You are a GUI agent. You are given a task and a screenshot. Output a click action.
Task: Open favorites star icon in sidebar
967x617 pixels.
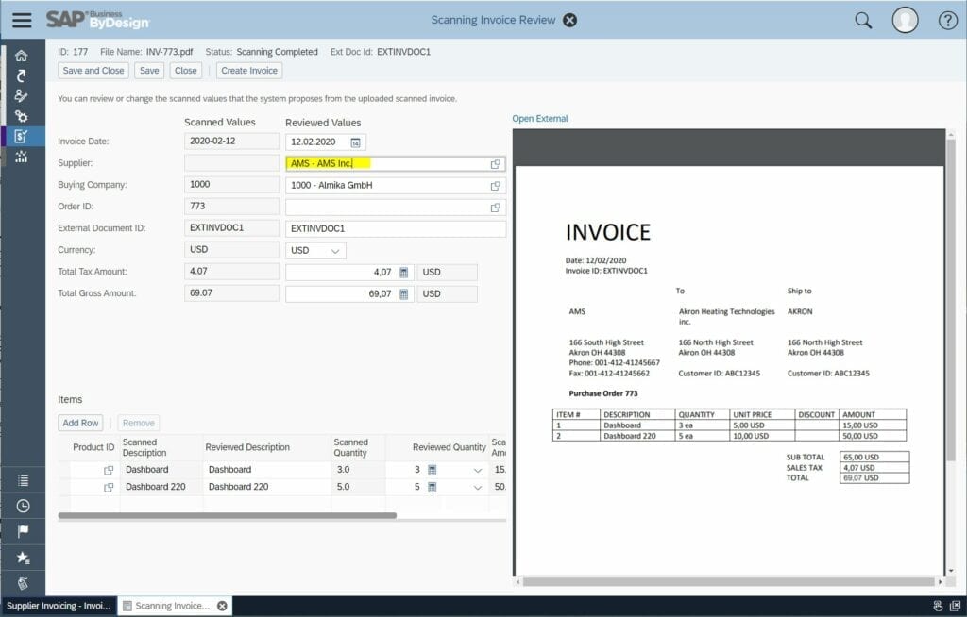coord(23,558)
